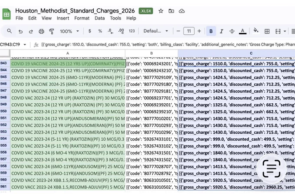The image size is (295, 194).
Task: Open the Google Sheets home icon
Action: click(x=7, y=14)
